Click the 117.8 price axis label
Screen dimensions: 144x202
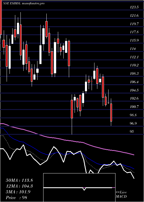134,32
